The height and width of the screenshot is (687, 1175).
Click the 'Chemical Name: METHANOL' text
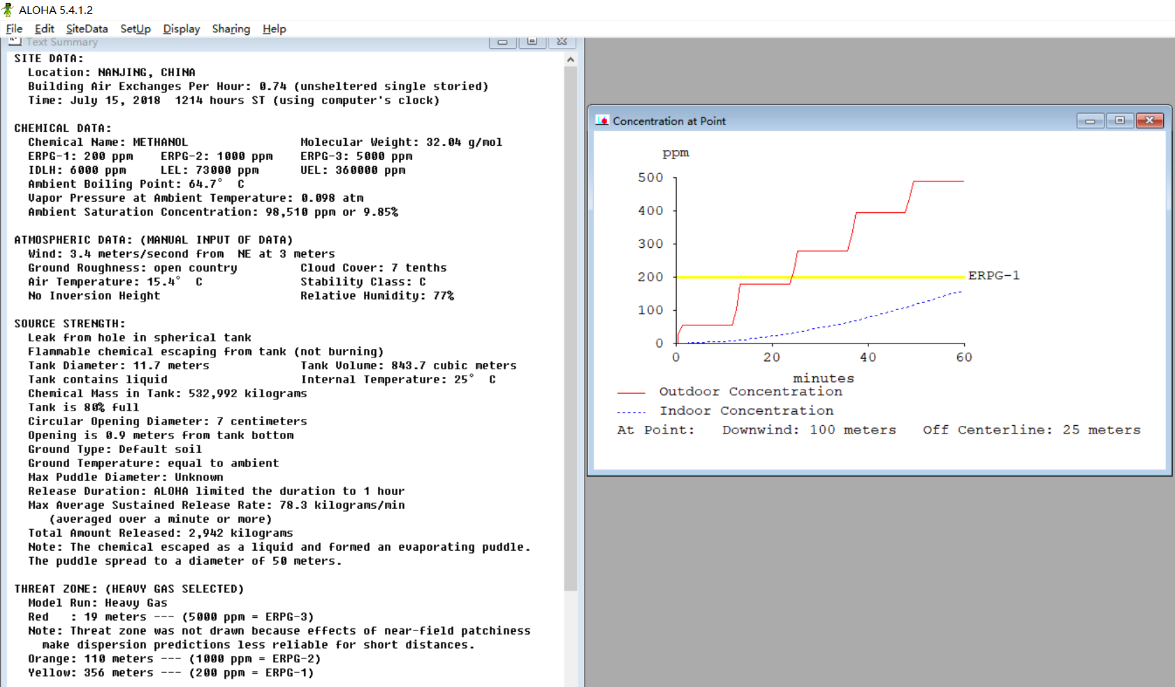coord(108,142)
